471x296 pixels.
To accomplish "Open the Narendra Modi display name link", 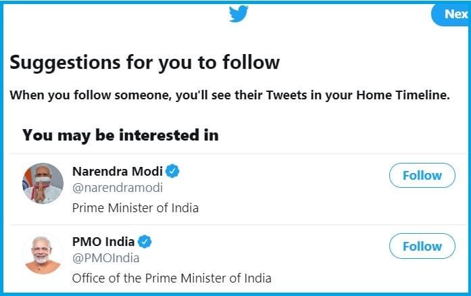I will (x=118, y=171).
